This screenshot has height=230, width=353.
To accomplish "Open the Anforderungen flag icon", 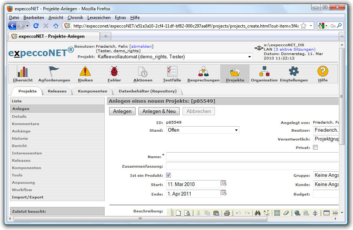I will point(54,72).
